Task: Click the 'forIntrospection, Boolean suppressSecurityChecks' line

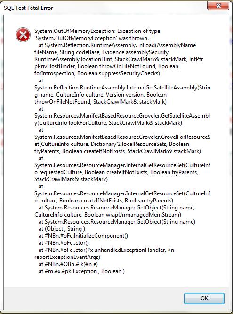Action: [x=97, y=73]
